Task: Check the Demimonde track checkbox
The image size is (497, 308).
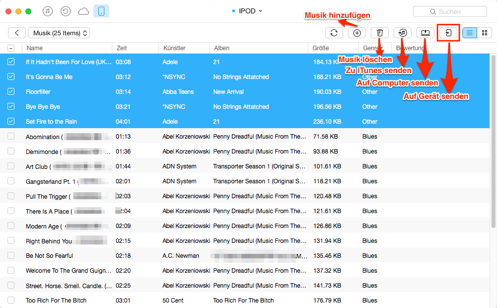Action: (x=11, y=151)
